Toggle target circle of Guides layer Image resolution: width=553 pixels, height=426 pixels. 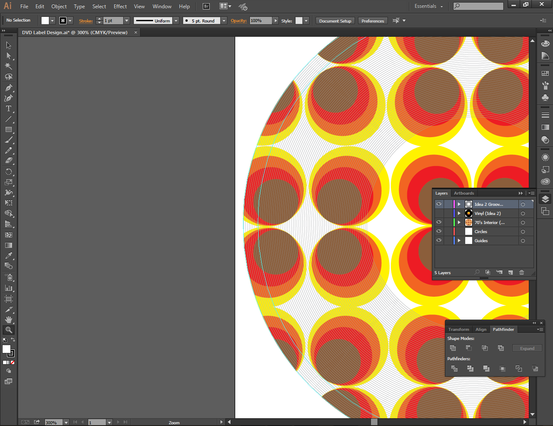[x=523, y=241]
